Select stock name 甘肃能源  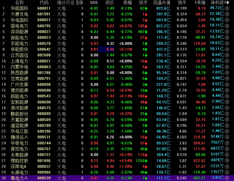[19, 79]
